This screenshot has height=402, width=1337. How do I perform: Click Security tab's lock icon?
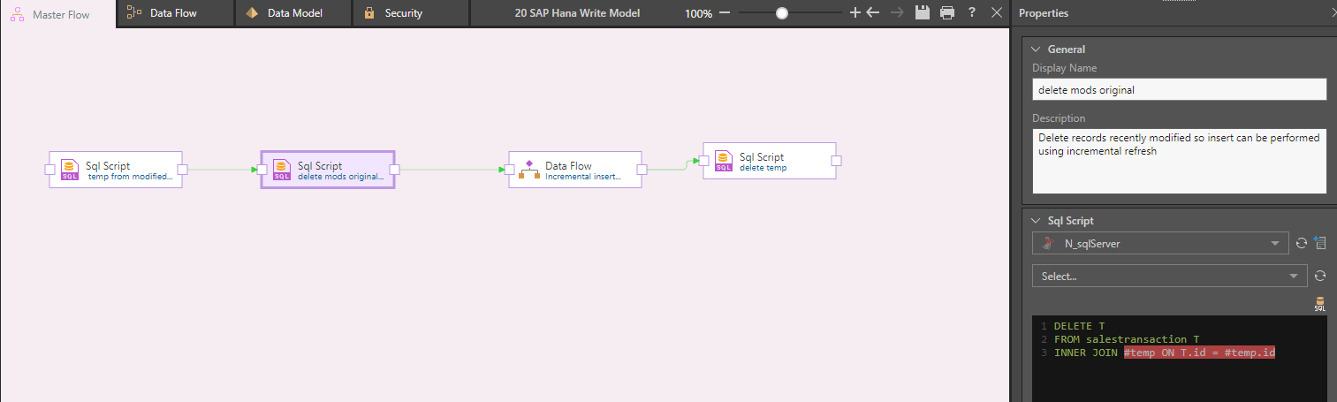point(369,13)
